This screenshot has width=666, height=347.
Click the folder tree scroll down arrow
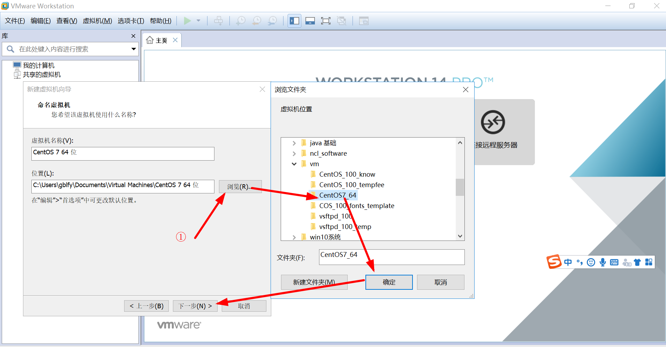(460, 236)
